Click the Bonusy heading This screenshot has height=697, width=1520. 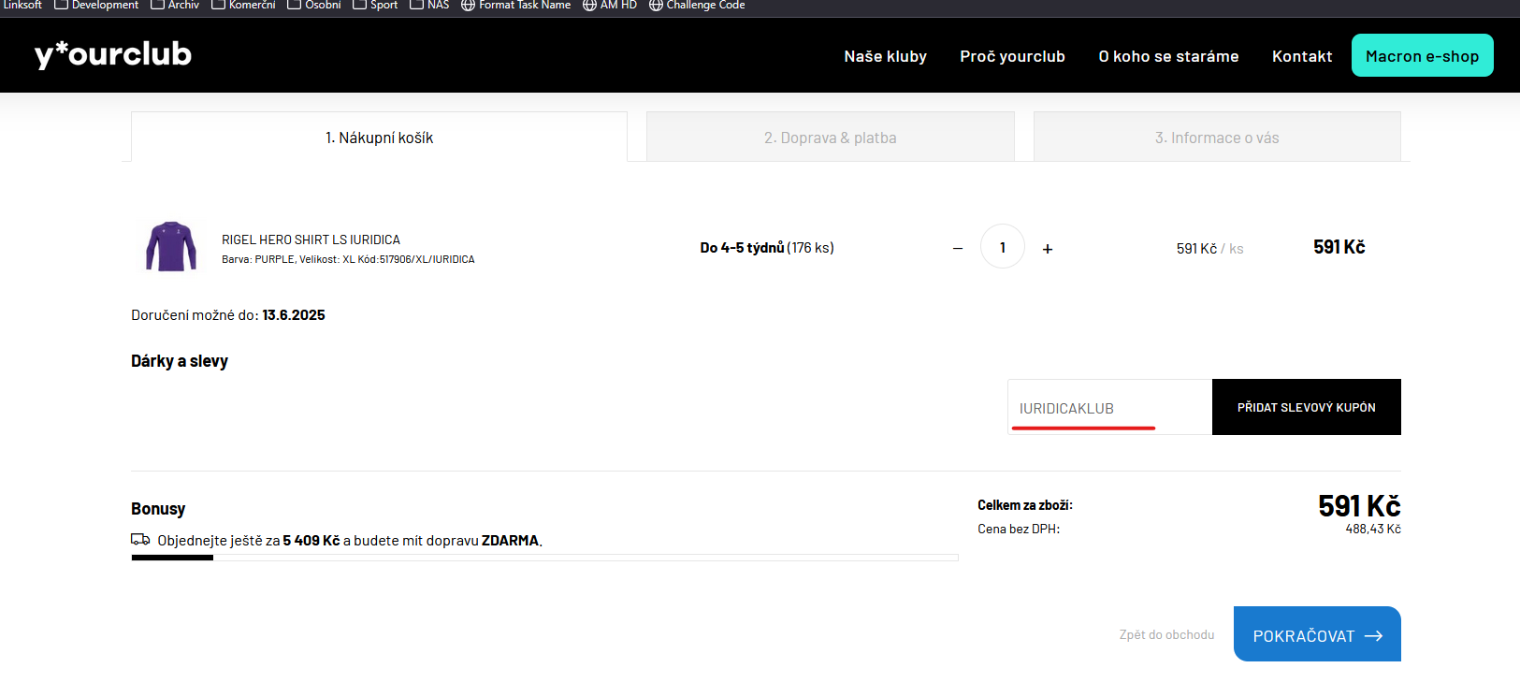point(158,509)
